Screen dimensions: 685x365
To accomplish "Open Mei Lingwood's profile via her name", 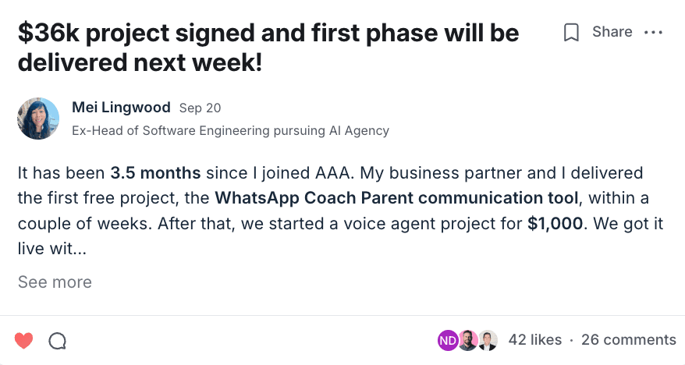I will (x=121, y=107).
